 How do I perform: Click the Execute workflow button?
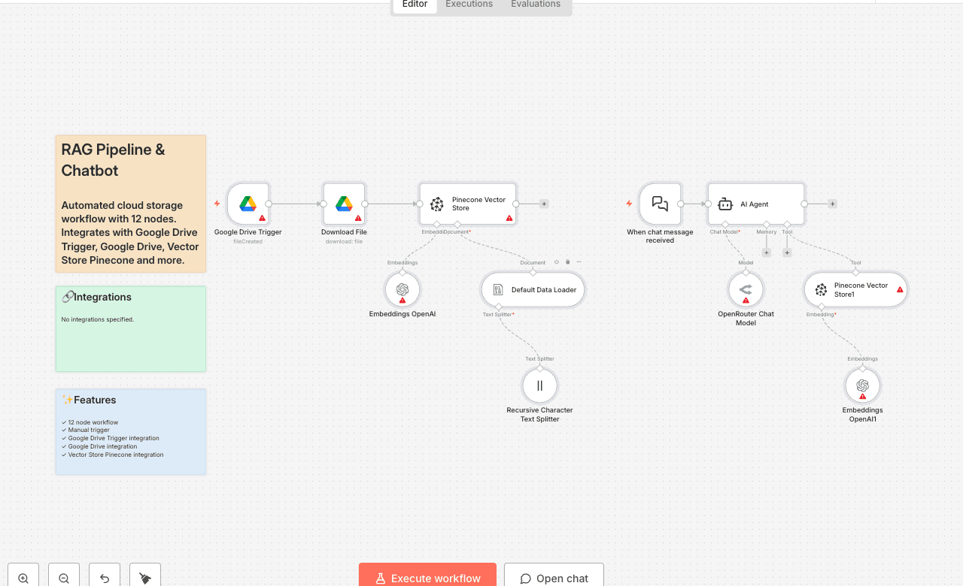pyautogui.click(x=427, y=578)
